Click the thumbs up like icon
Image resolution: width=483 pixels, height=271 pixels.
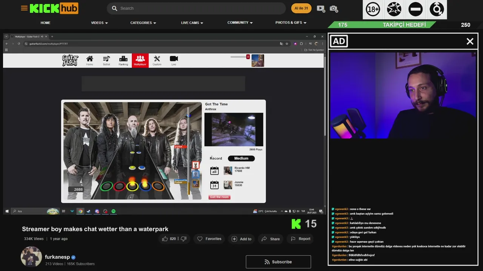[165, 239]
